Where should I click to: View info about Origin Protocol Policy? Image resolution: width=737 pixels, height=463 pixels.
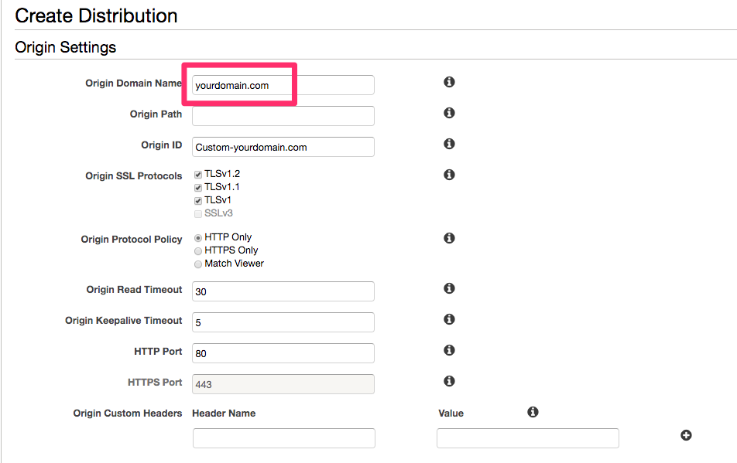[x=449, y=238]
